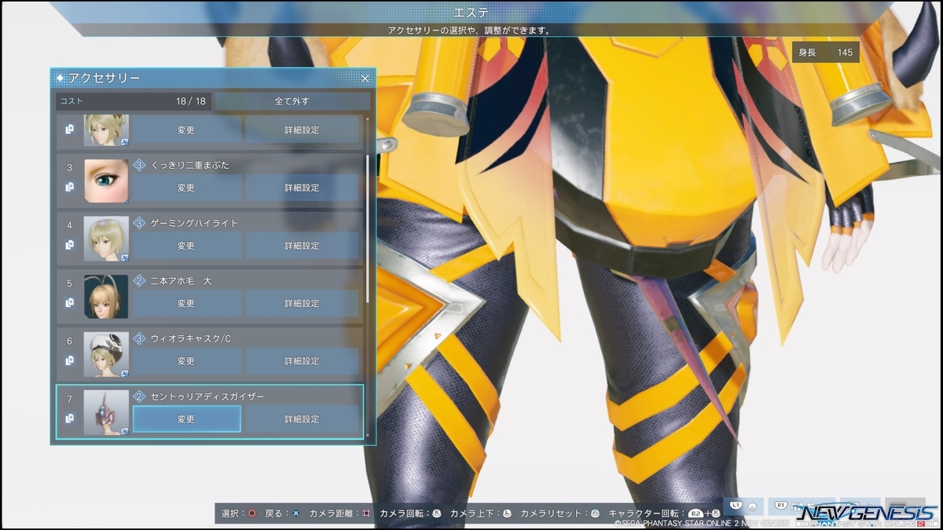Screen dimensions: 943x530
Task: Click cost badge 3 beside くっきり二重まぶた
Action: [x=139, y=165]
